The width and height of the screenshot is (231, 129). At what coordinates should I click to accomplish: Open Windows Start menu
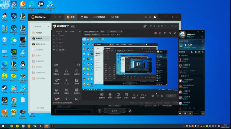[3, 126]
